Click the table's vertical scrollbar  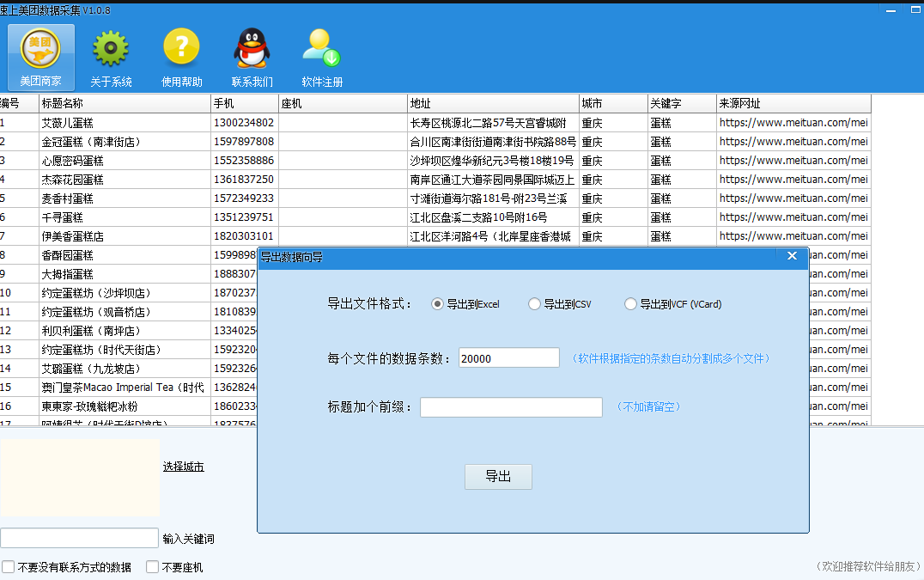click(x=918, y=258)
